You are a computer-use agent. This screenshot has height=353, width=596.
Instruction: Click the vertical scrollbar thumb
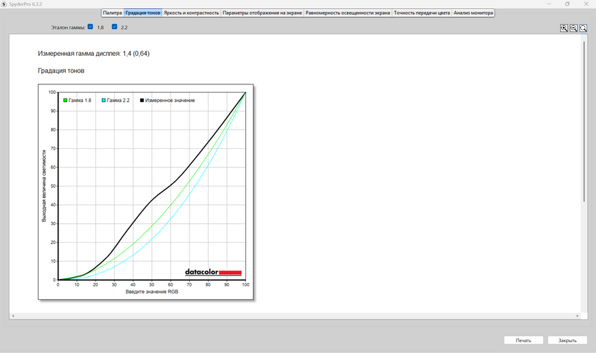(x=584, y=122)
